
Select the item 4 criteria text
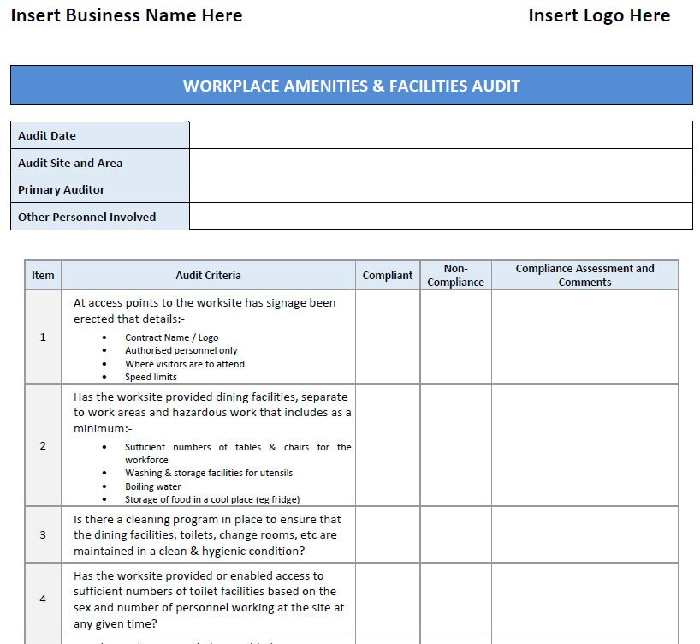[x=207, y=599]
